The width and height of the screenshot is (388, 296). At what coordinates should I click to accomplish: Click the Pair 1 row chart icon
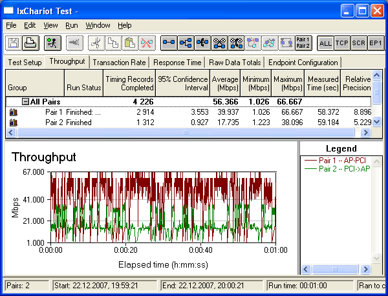click(x=14, y=112)
